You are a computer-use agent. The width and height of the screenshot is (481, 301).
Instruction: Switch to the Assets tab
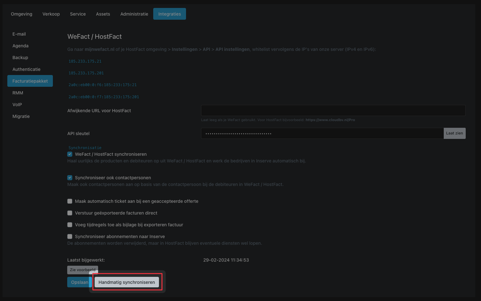point(103,14)
